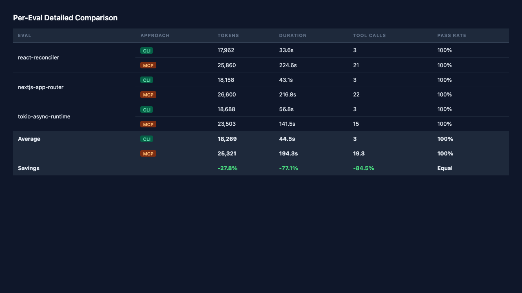Click the Pass Rate column header
522x293 pixels.
click(x=452, y=35)
